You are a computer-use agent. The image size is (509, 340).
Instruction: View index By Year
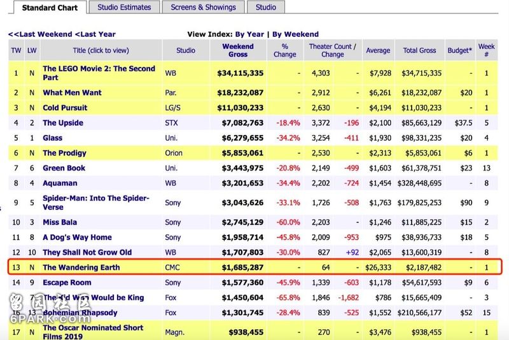click(249, 34)
